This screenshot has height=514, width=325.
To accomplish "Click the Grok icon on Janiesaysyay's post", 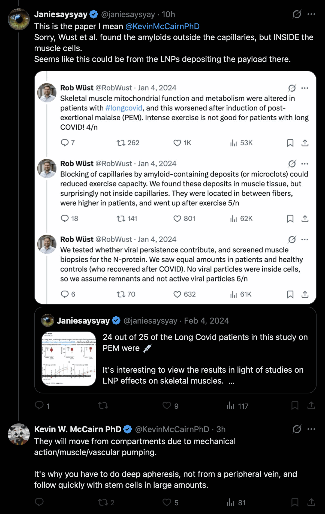I will (297, 14).
